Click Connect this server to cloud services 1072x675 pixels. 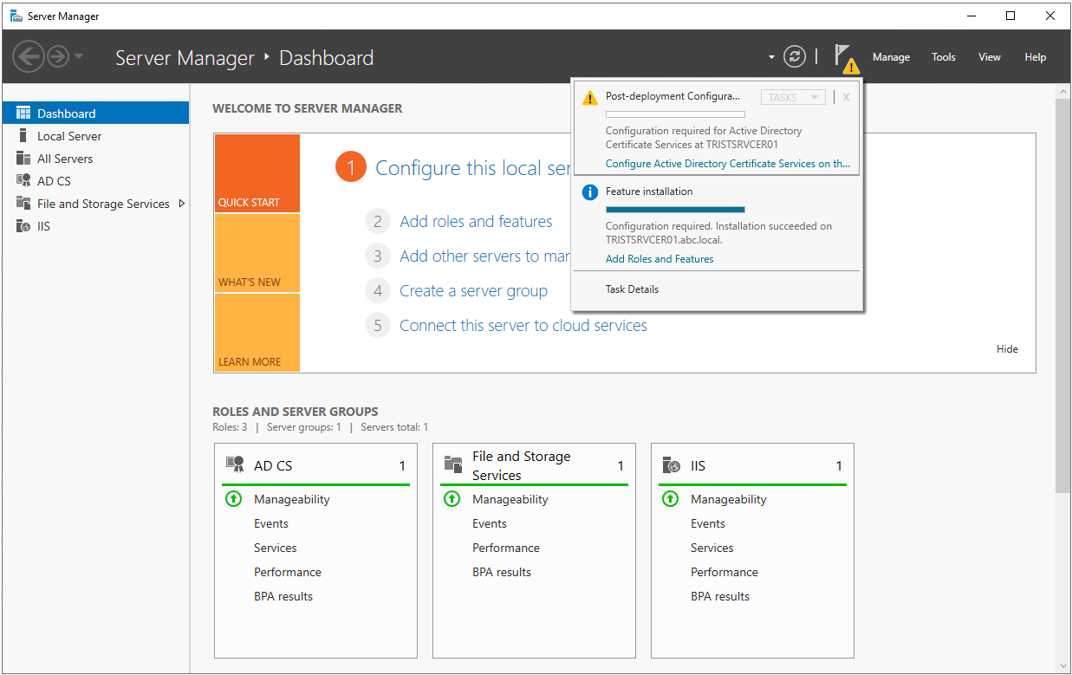523,326
